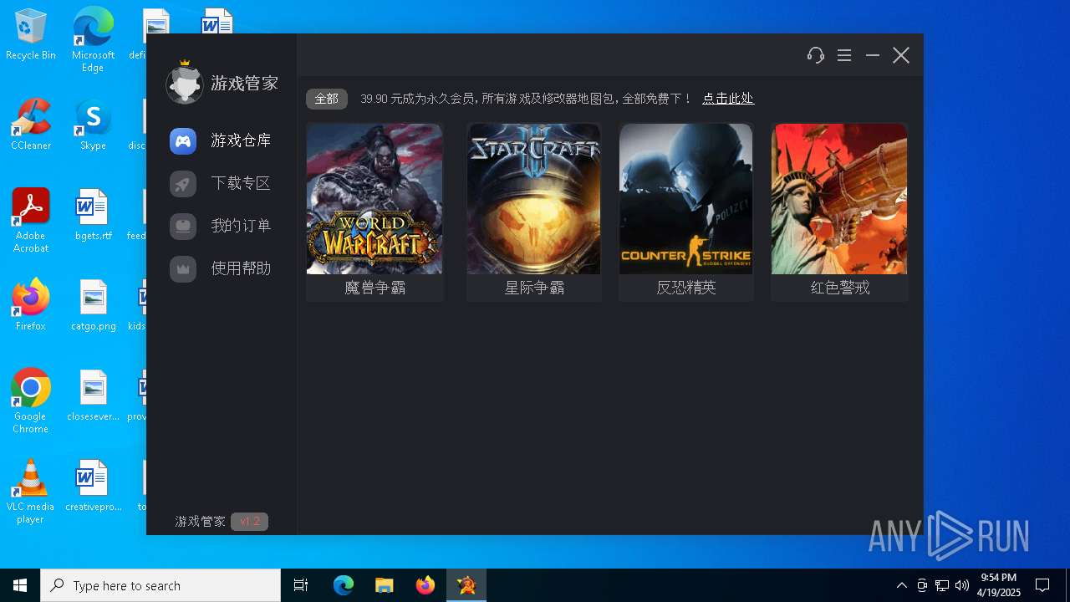Click the avatar with crown icon
The width and height of the screenshot is (1070, 602).
pos(184,82)
